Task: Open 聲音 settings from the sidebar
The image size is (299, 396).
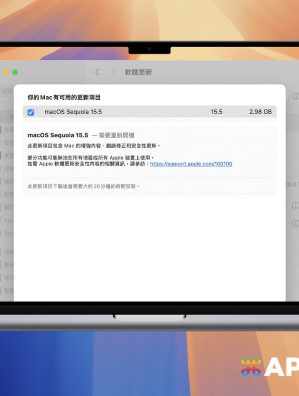Action: (8, 264)
